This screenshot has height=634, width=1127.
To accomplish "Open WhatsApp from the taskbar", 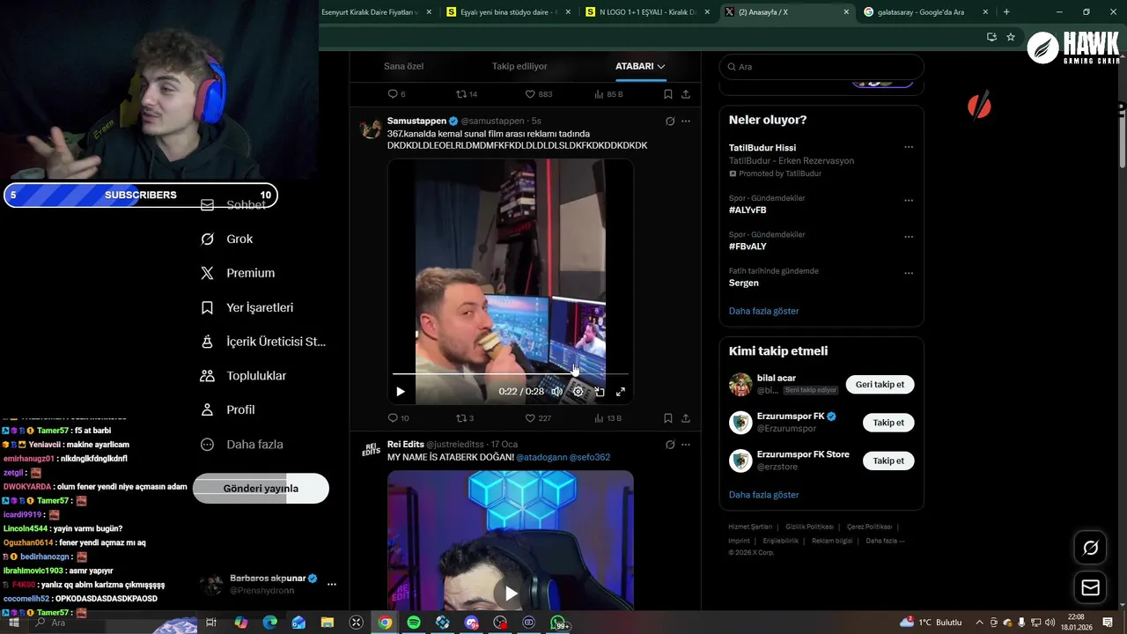I will [x=558, y=623].
